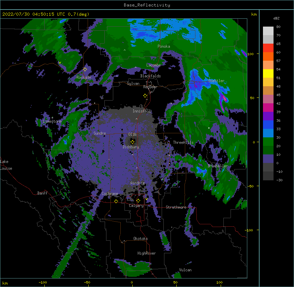Click the dBZ legend heading
Image resolution: width=294 pixels, height=287 pixels.
click(276, 18)
